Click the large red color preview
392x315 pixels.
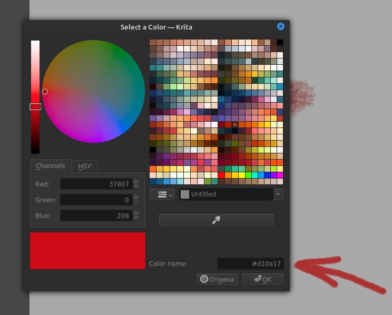pos(88,251)
